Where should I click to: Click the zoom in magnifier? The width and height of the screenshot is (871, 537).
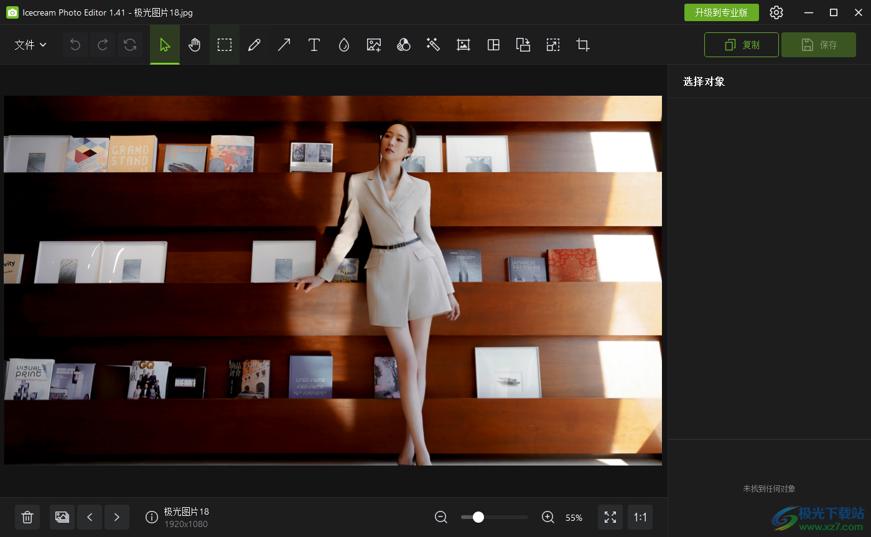pos(548,517)
